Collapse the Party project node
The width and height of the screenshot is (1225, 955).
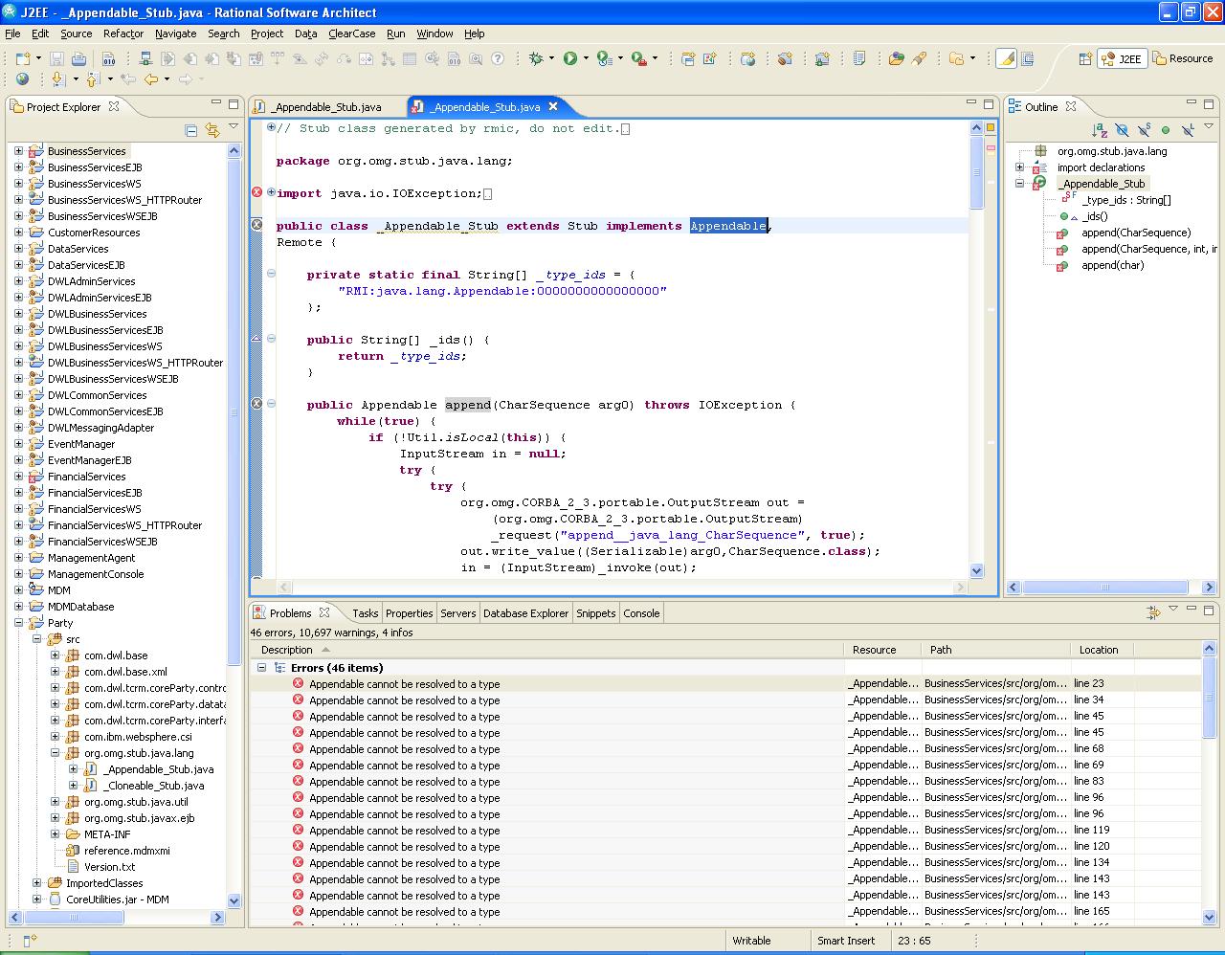[x=18, y=623]
